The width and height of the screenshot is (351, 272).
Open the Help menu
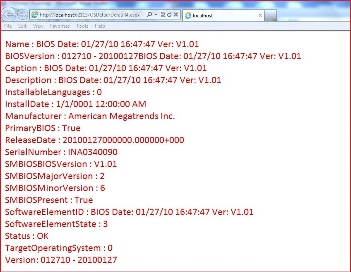click(100, 26)
